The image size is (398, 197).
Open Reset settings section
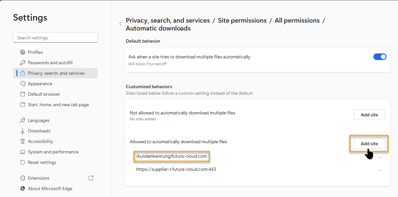[x=42, y=162]
